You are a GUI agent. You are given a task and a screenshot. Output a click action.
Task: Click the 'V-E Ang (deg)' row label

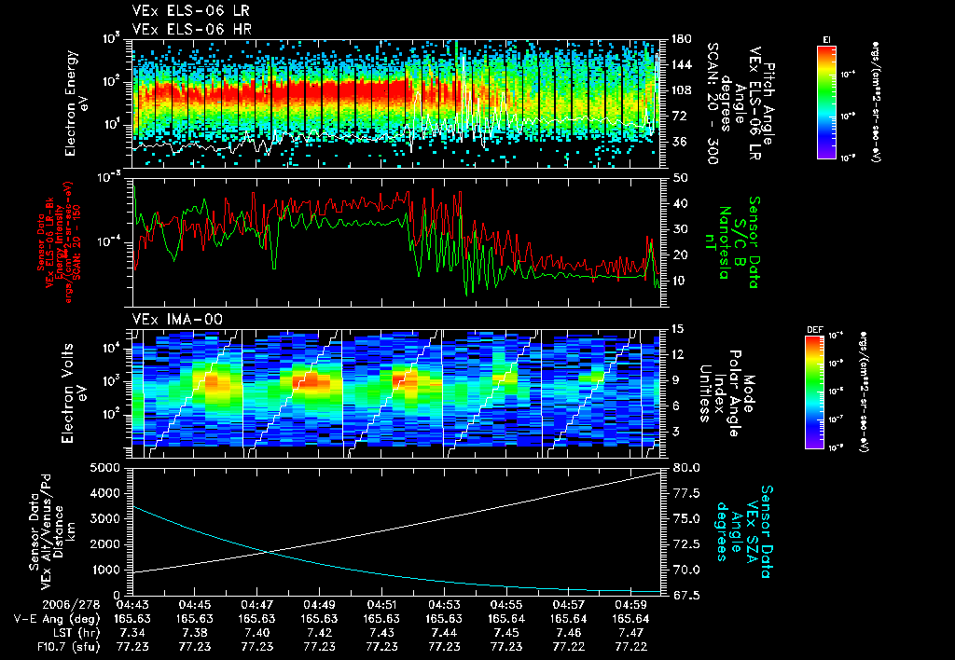[57, 619]
